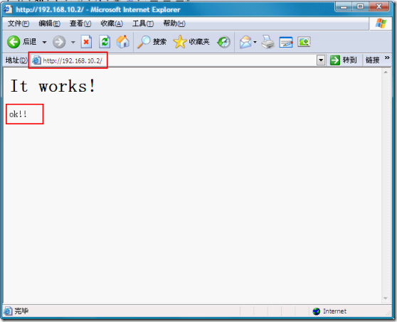
Task: Click the Messenger icon in toolbar
Action: click(304, 42)
